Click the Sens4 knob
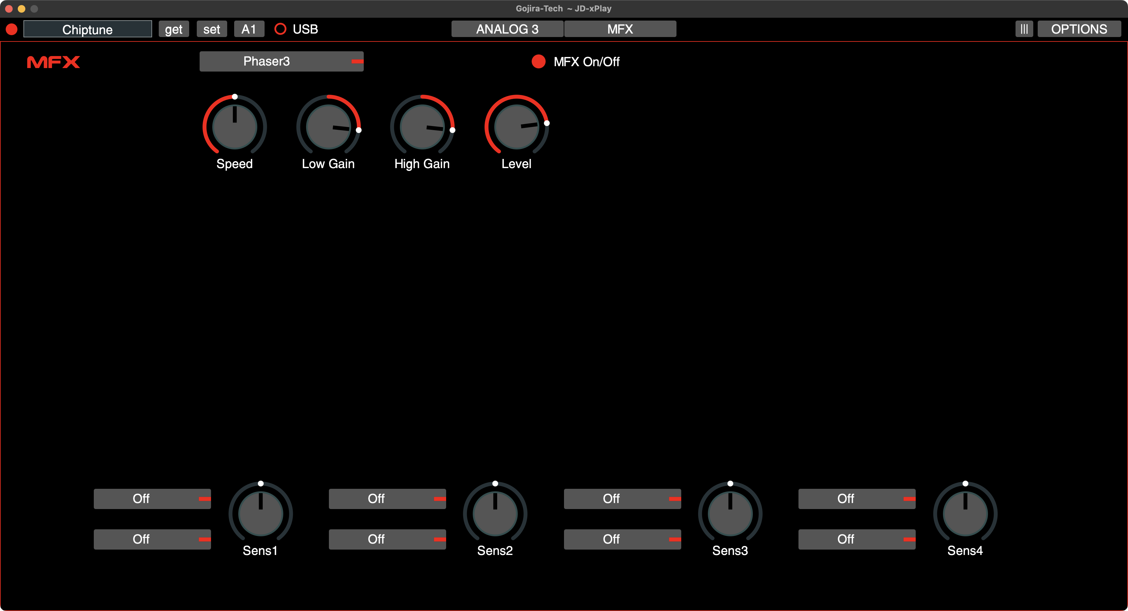Viewport: 1128px width, 611px height. click(965, 514)
